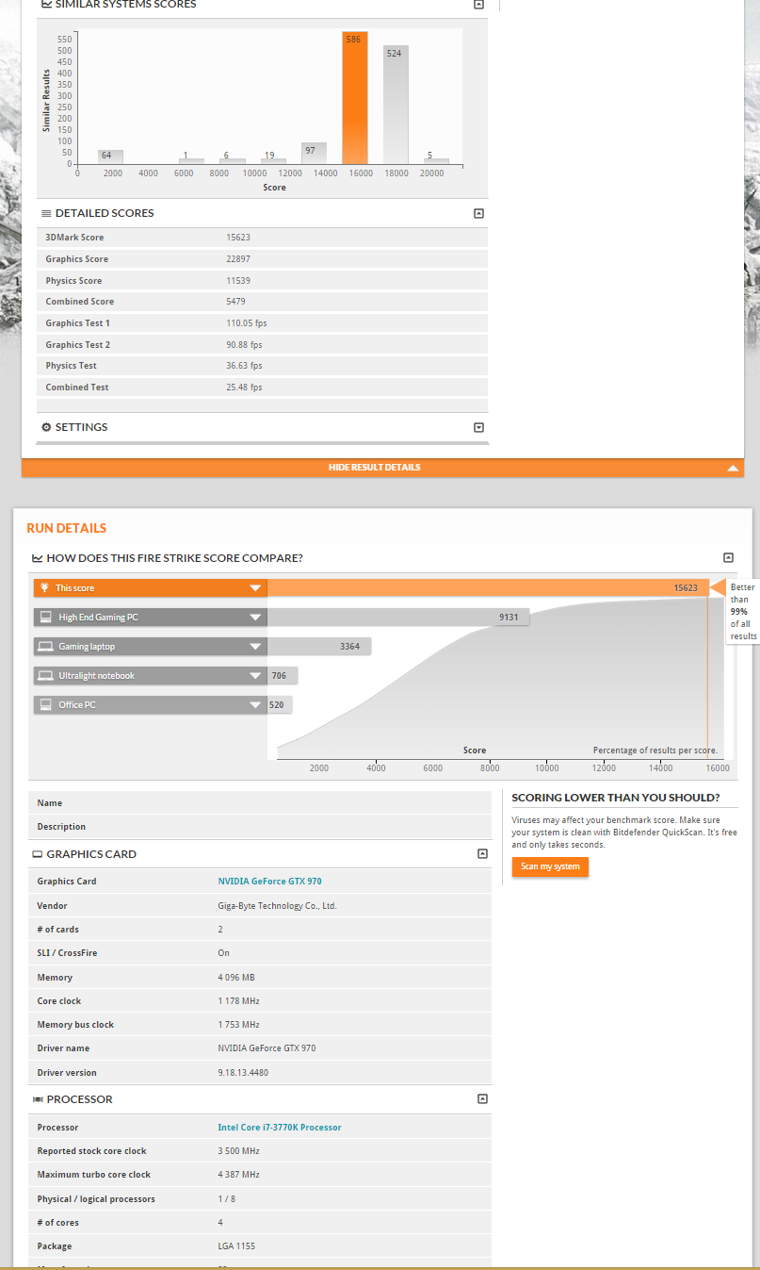
Task: Click the Gaming laptop score 3364
Action: [350, 647]
